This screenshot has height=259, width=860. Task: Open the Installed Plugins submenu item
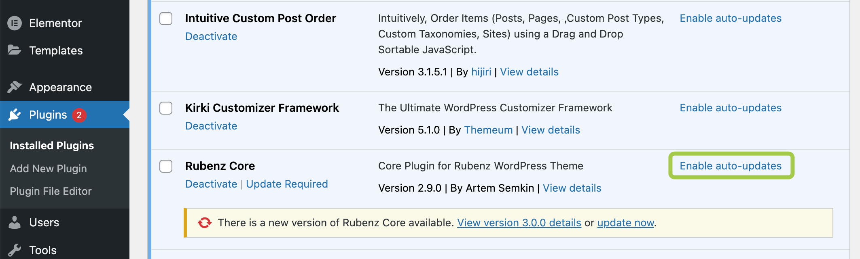click(52, 146)
